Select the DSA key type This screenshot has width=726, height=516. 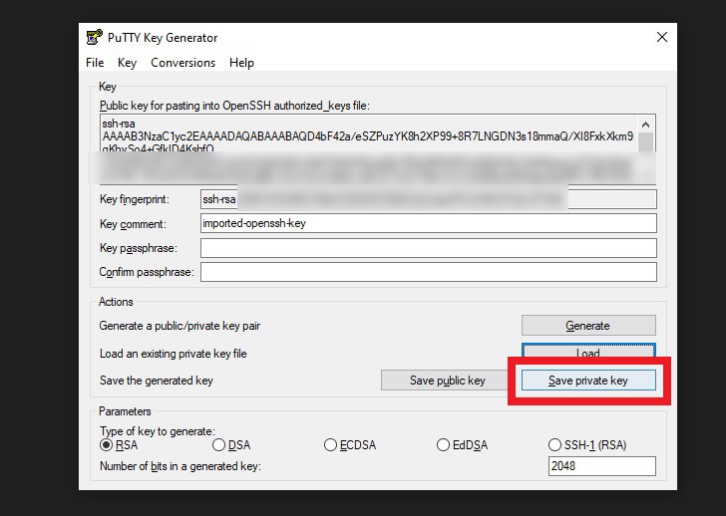click(219, 445)
